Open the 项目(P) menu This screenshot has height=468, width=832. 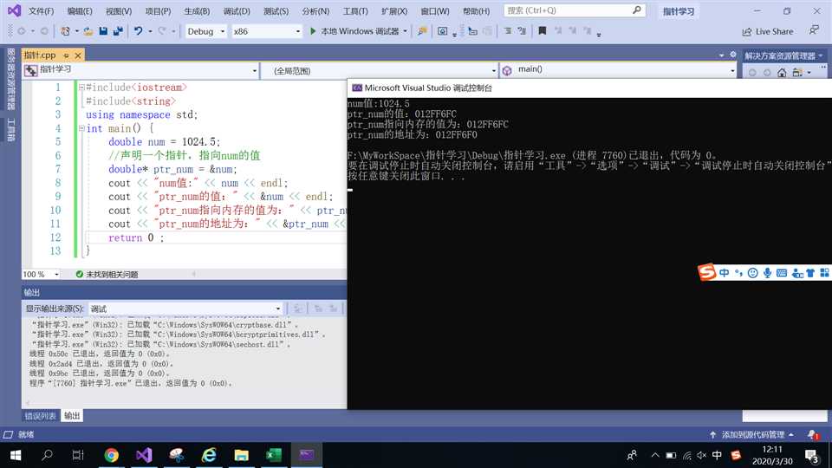click(158, 10)
